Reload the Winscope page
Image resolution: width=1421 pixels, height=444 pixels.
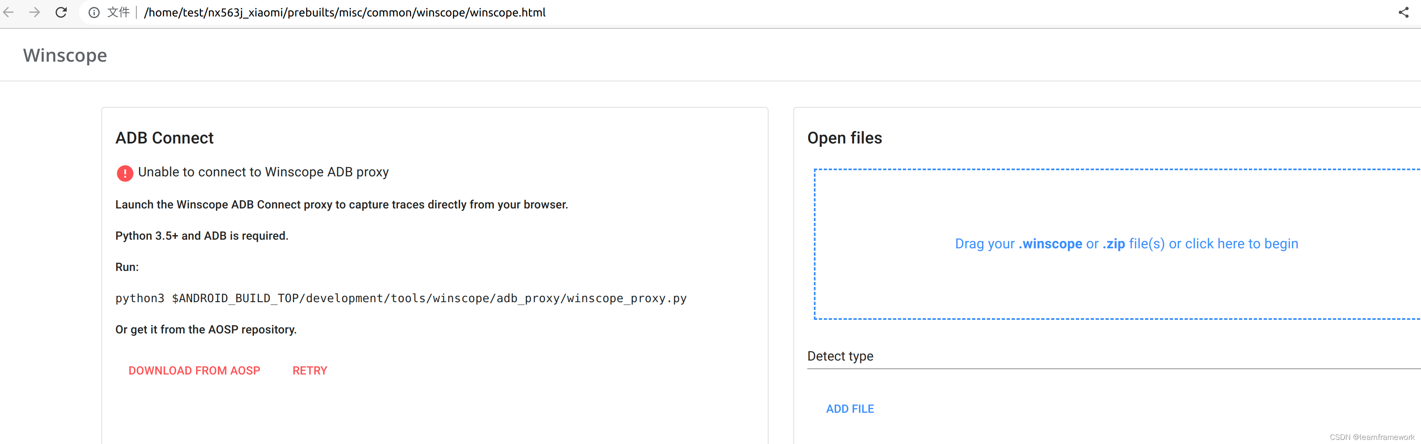(61, 12)
